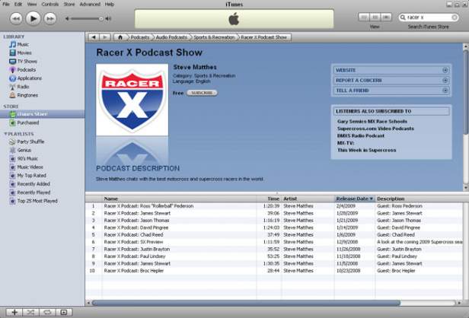Image resolution: width=469 pixels, height=318 pixels.
Task: Click the low-volume speaker icon
Action: coord(67,18)
